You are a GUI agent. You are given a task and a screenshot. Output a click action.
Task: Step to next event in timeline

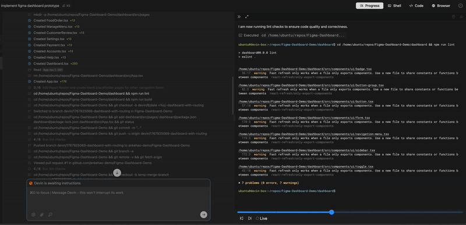coord(250,219)
